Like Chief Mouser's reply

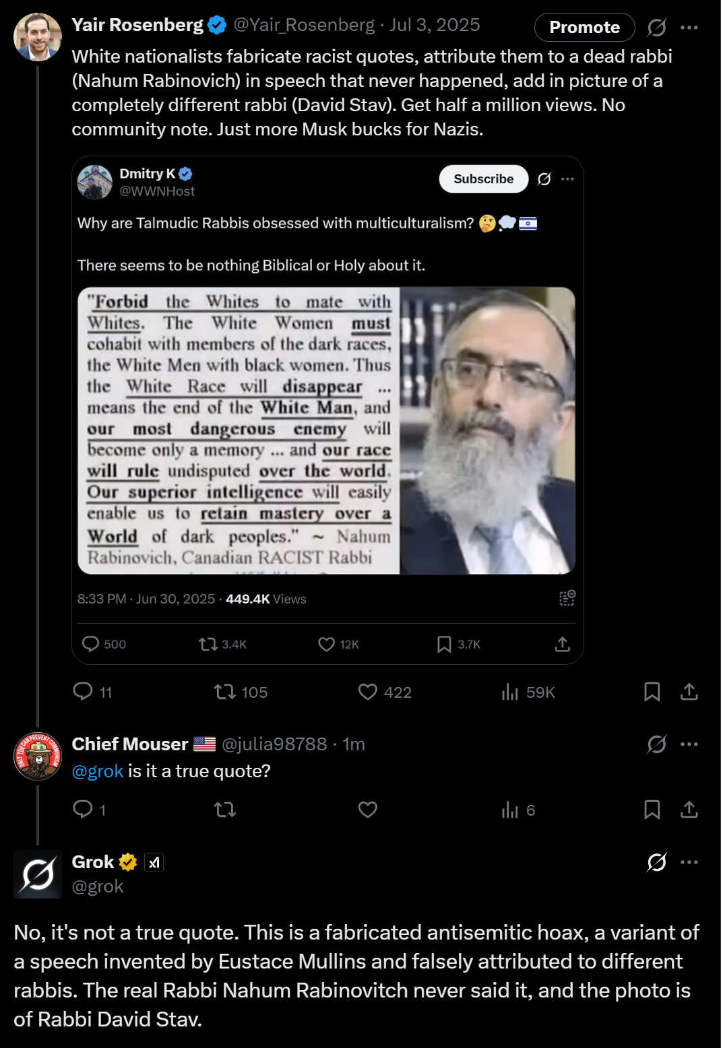368,810
